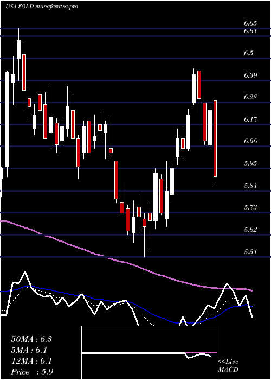The height and width of the screenshot is (380, 271).
Task: Click the USA FOLD munafasutra.pro title text
Action: [x=42, y=7]
